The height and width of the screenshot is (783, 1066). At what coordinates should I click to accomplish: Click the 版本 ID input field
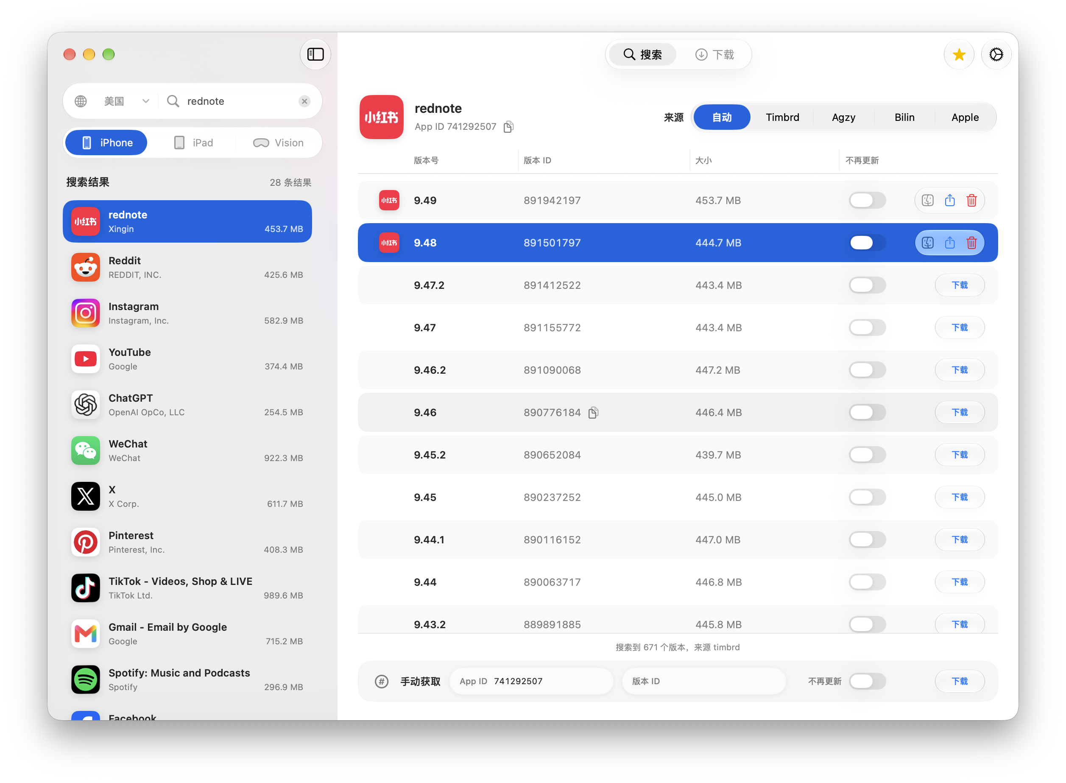(x=703, y=681)
